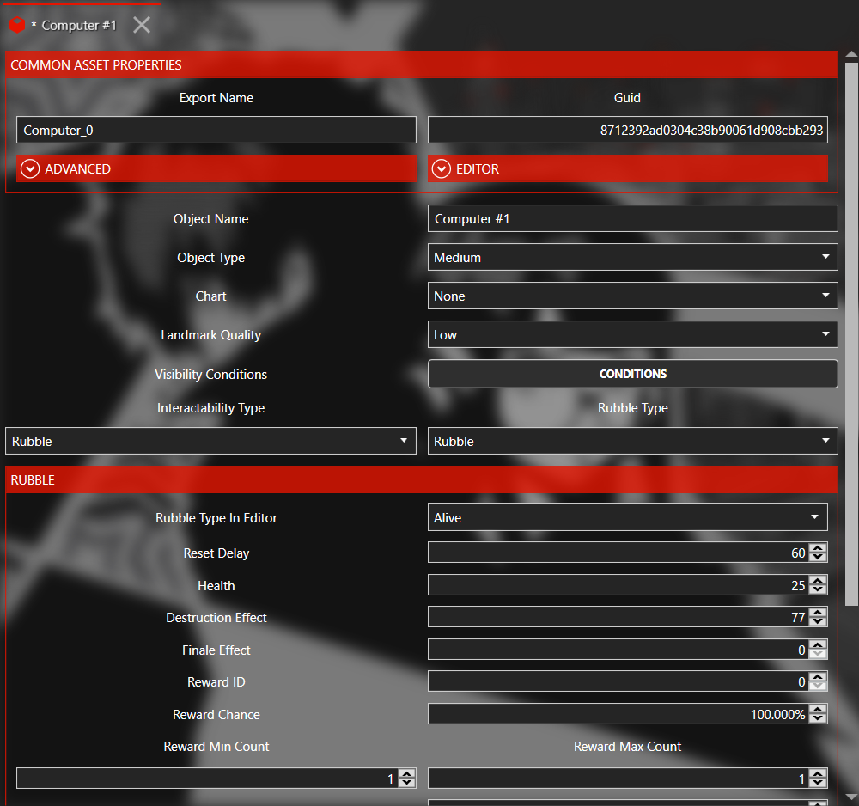Viewport: 859px width, 806px height.
Task: Open the Landmark Quality dropdown
Action: tap(632, 335)
